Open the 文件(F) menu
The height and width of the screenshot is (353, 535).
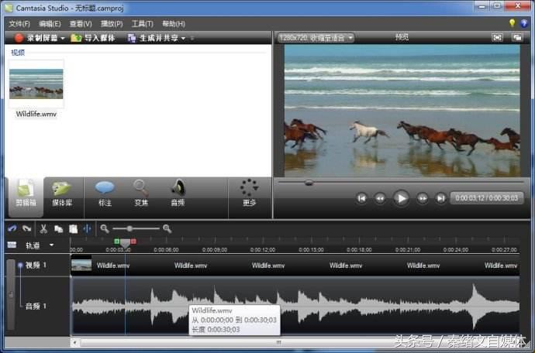(19, 24)
